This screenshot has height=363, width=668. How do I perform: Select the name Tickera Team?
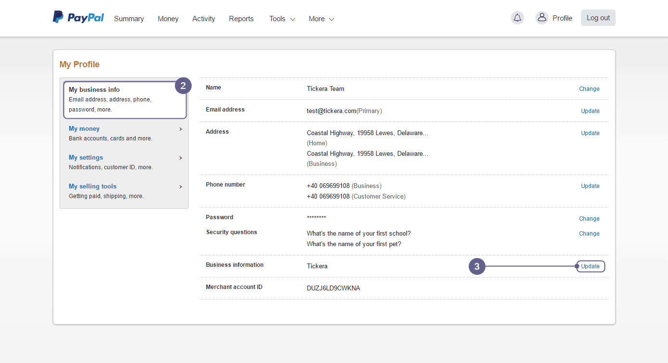pyautogui.click(x=326, y=89)
